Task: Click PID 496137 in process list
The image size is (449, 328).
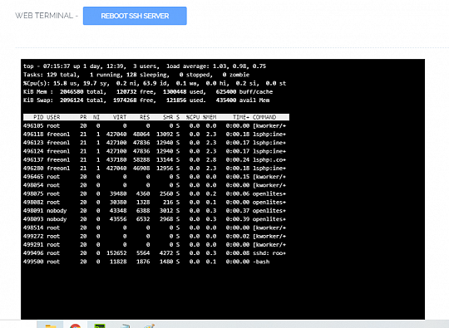Action: [33, 159]
